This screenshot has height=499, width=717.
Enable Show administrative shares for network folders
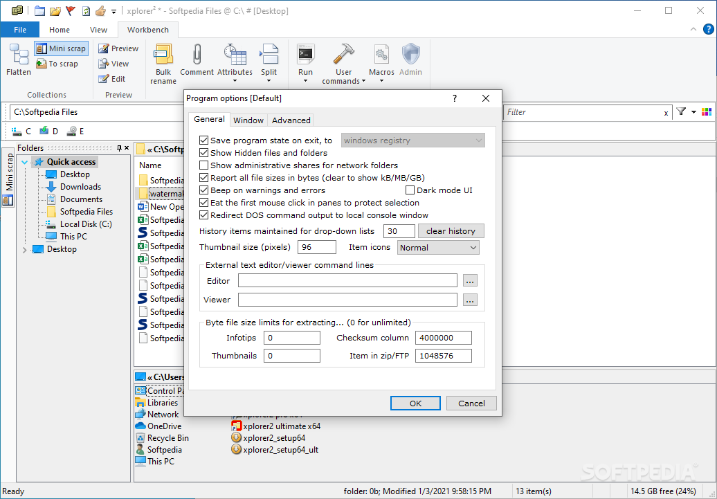(204, 165)
